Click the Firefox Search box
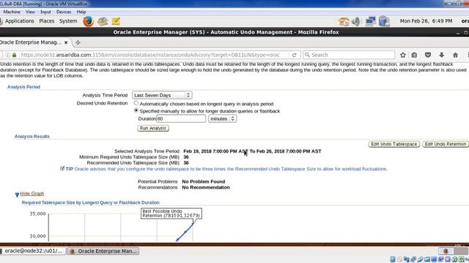 tap(349, 55)
